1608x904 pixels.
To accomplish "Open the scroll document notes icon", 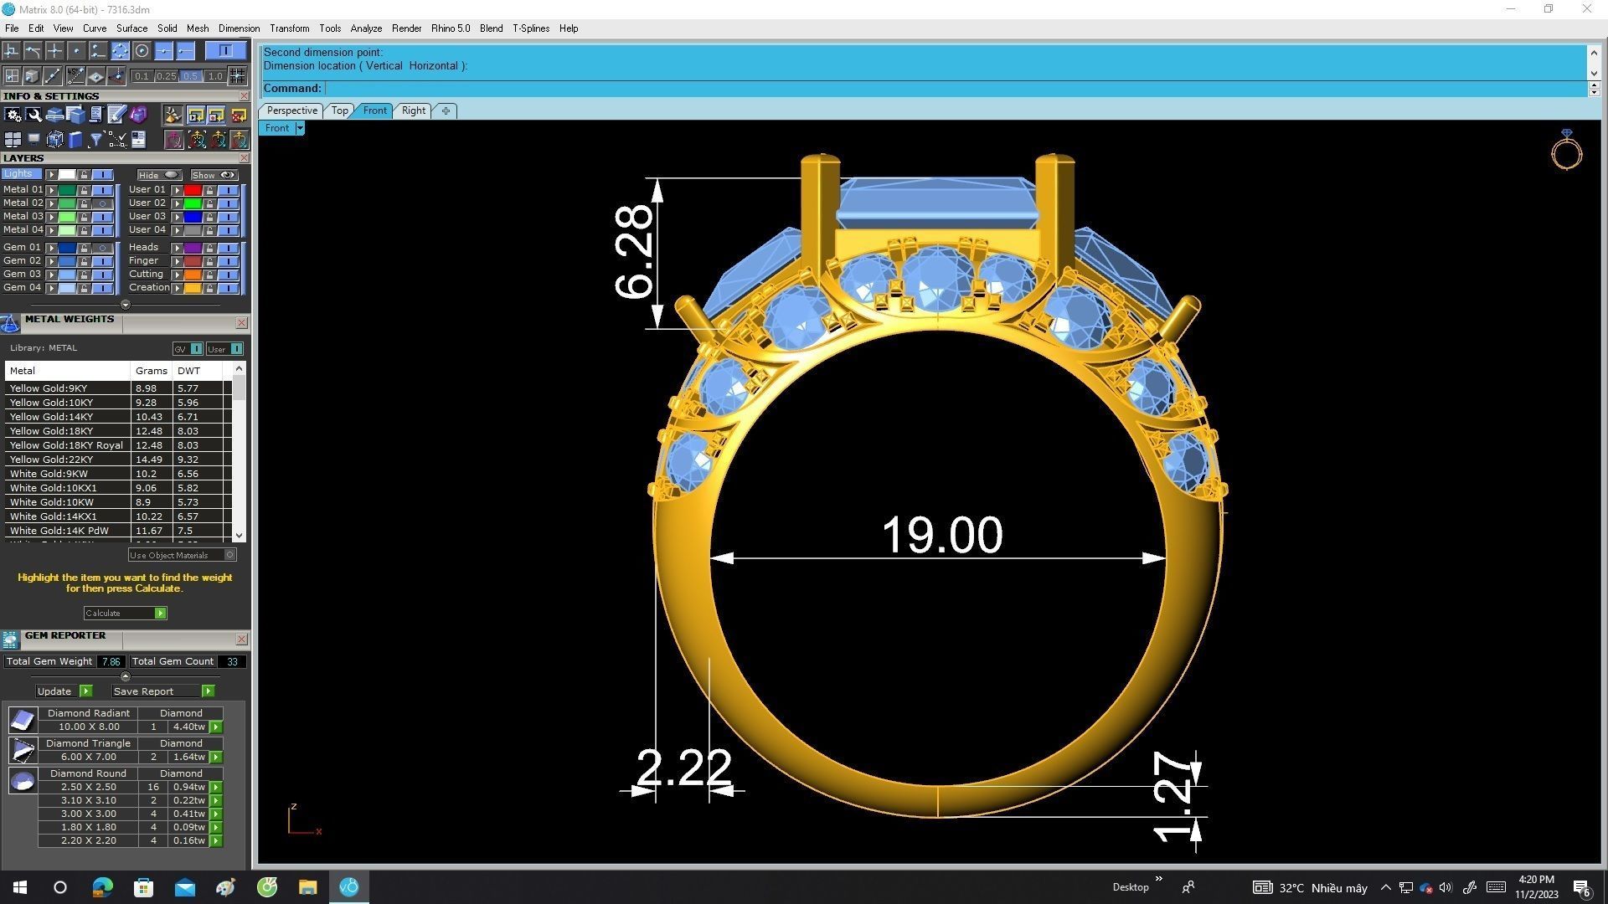I will (96, 115).
